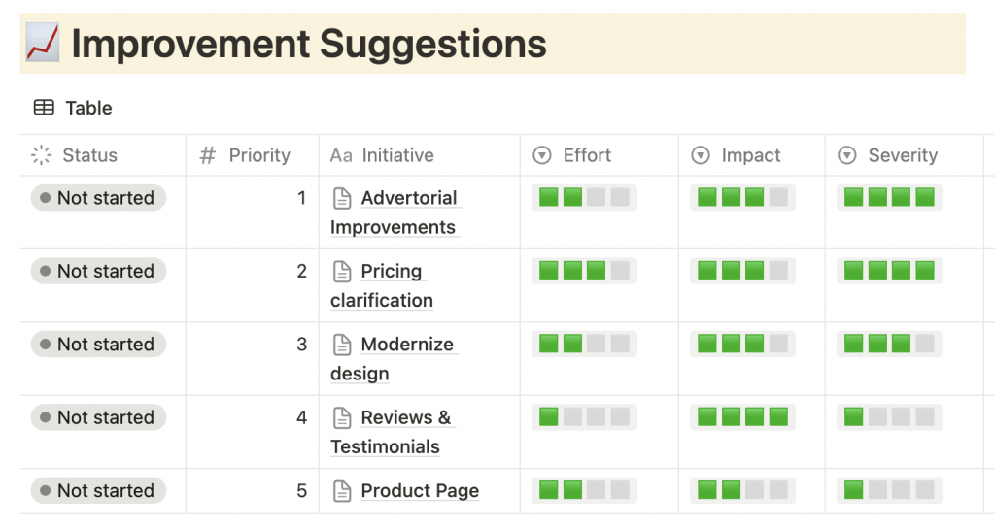Change Not started status for priority 4
The image size is (995, 527).
[x=98, y=417]
